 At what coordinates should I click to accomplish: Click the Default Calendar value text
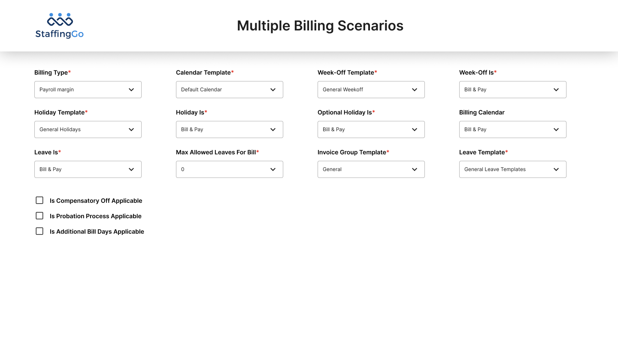point(201,90)
